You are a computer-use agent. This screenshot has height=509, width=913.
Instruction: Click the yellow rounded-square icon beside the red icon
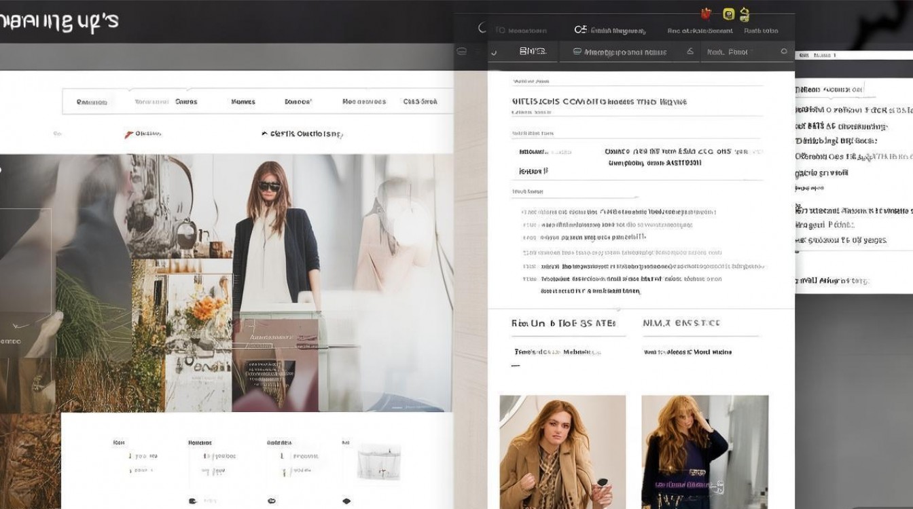point(729,14)
